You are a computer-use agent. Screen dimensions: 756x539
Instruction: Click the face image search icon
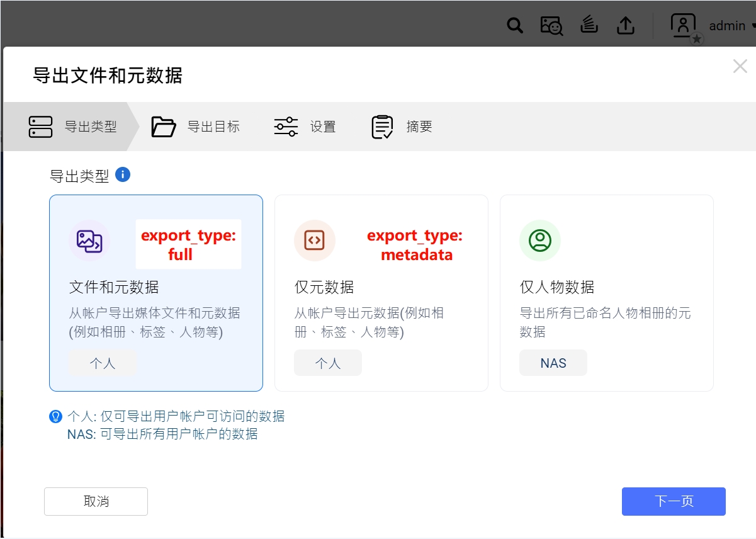click(551, 26)
